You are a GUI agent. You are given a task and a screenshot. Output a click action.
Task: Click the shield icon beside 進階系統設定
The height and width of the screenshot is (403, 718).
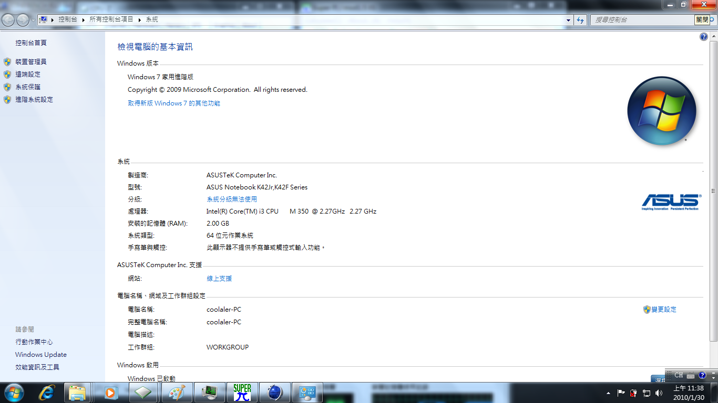tap(7, 100)
